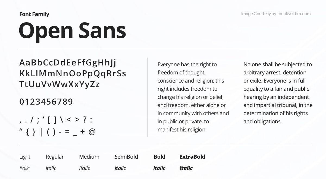Click the large "Open Sans" title
This screenshot has width=326, height=179.
72,30
